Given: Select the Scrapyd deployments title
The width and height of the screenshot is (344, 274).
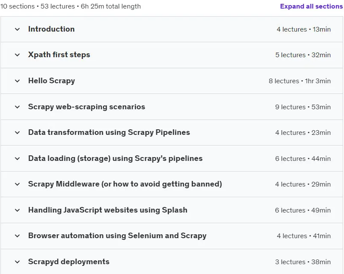Looking at the screenshot, I should [x=69, y=262].
